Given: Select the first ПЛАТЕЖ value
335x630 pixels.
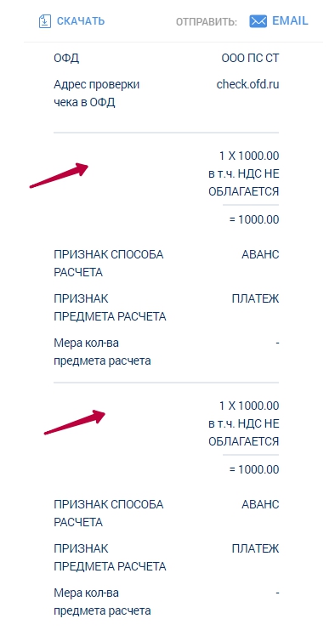Looking at the screenshot, I should point(255,299).
